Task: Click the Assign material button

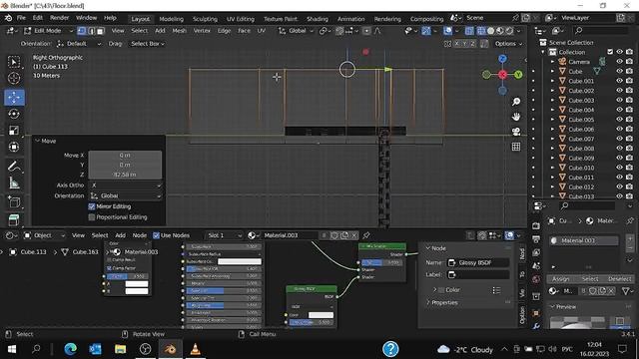Action: click(560, 279)
